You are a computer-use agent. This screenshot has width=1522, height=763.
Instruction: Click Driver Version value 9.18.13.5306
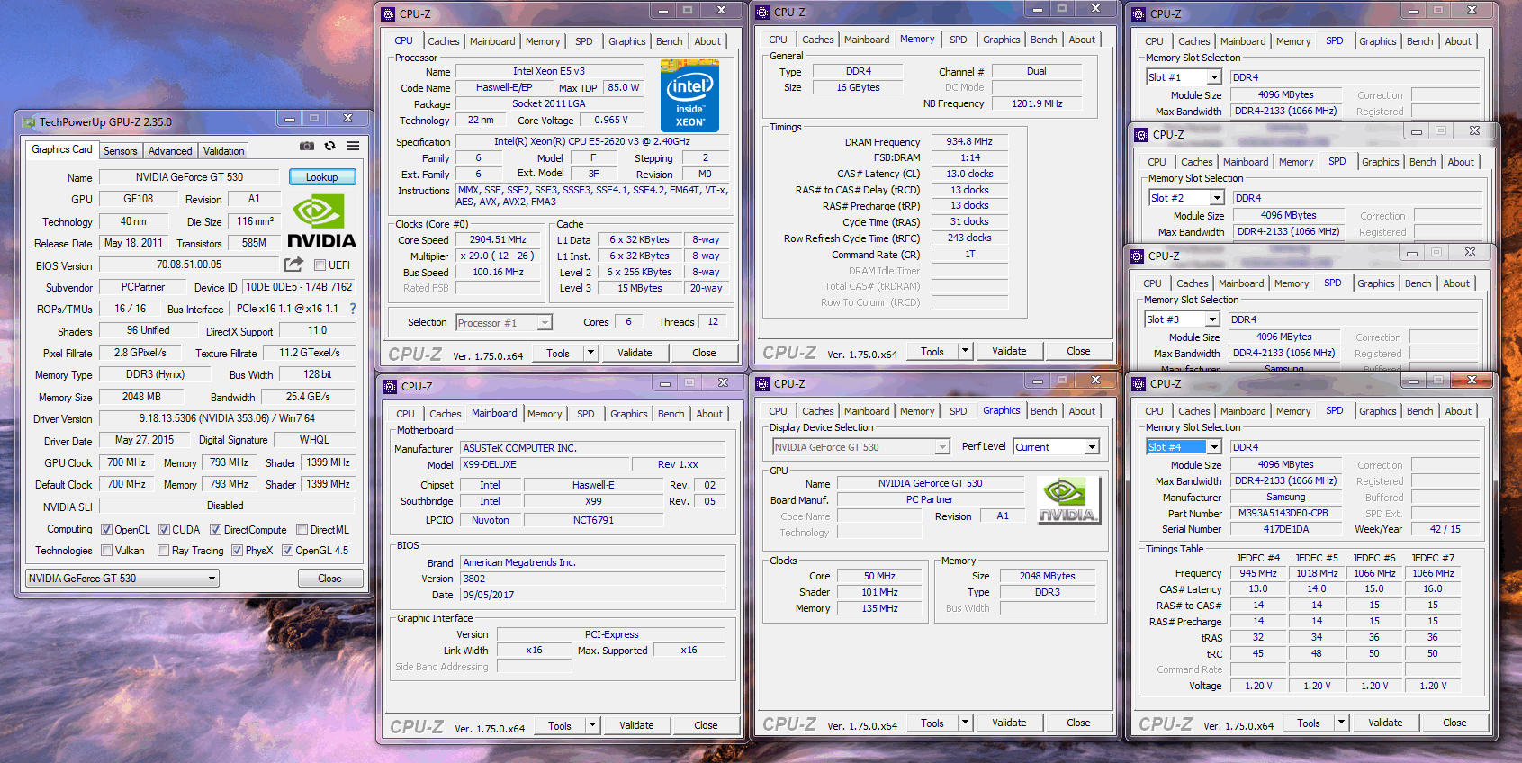(x=227, y=418)
